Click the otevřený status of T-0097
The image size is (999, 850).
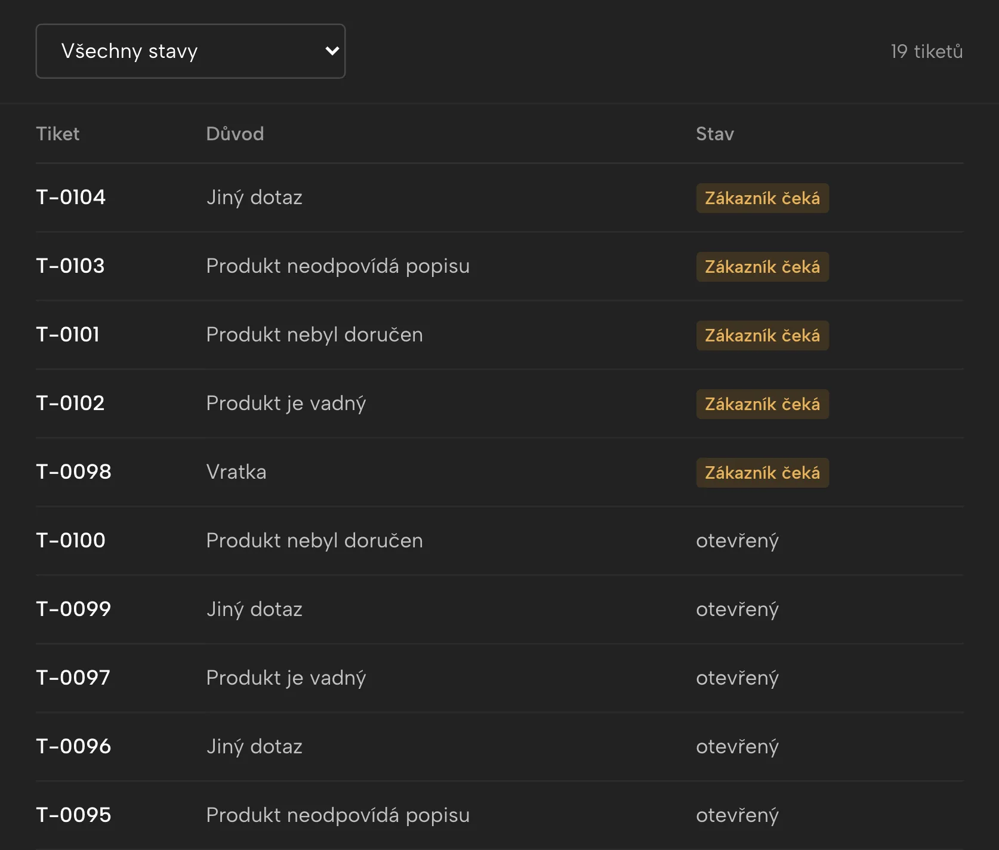[x=737, y=679]
